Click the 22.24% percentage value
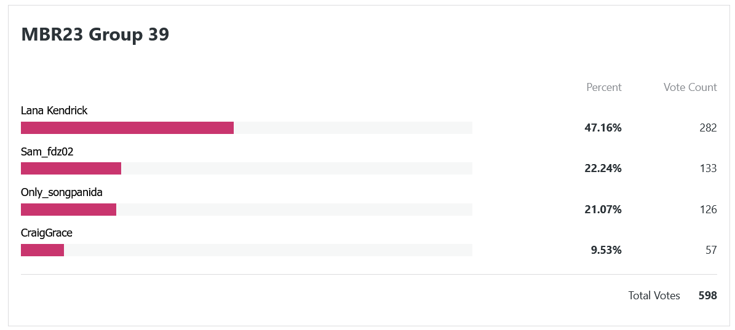The height and width of the screenshot is (330, 735). pyautogui.click(x=603, y=168)
